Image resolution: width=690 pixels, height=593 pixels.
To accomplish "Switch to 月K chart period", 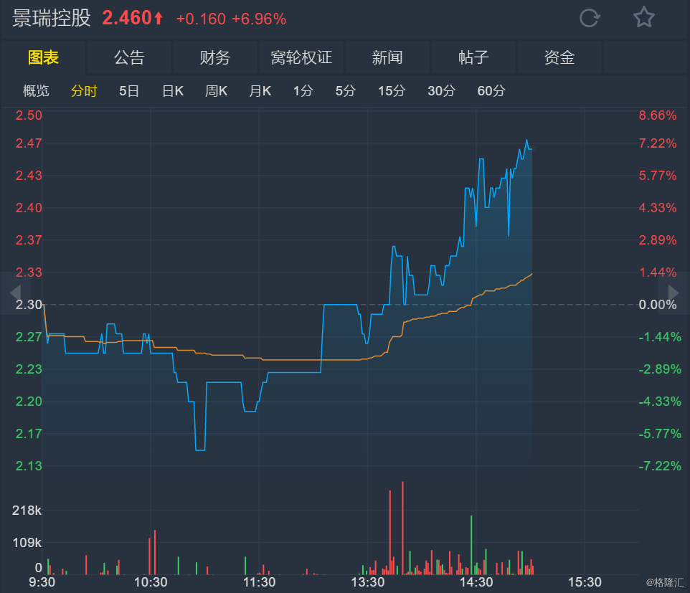I will pyautogui.click(x=260, y=91).
